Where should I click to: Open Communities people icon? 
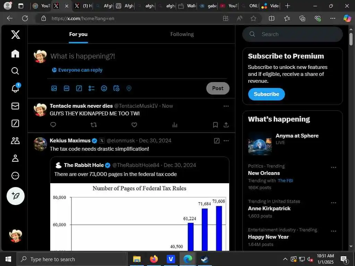[x=15, y=141]
